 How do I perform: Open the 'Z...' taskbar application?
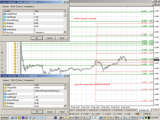pos(86,118)
